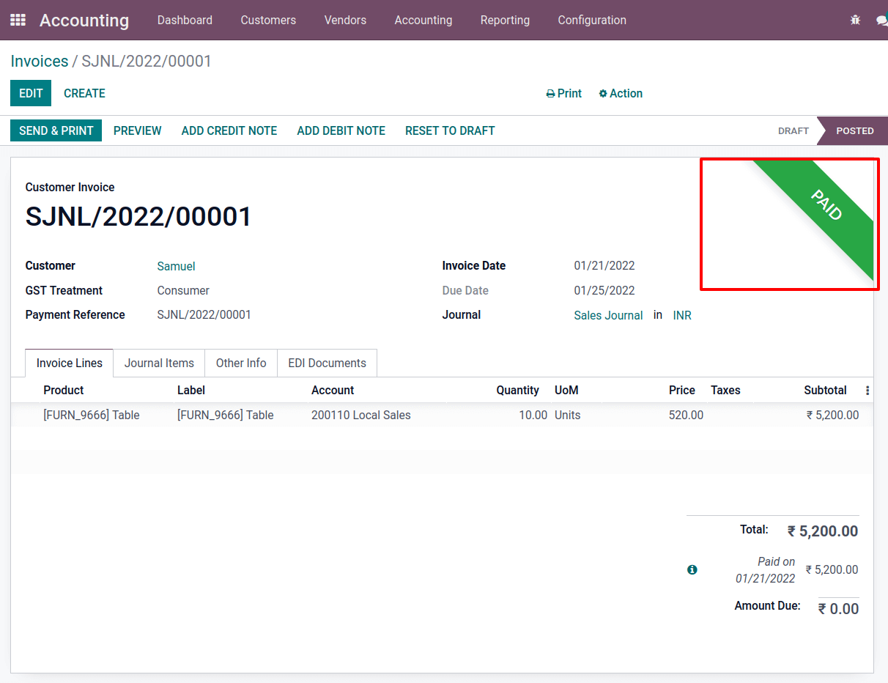888x683 pixels.
Task: Click the CREATE button
Action: 84,93
